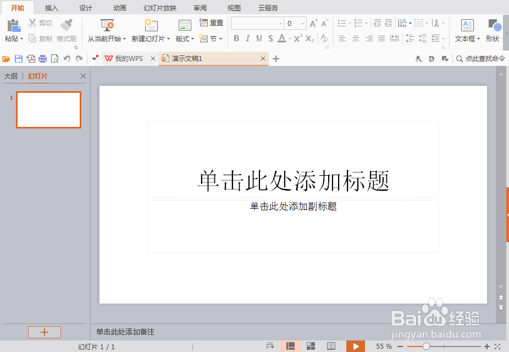Switch to the Outline (大纲) pane tab
This screenshot has height=352, width=509.
(10, 76)
